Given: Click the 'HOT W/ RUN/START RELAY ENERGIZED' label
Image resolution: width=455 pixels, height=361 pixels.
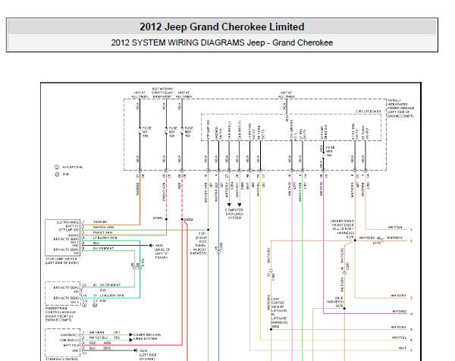Looking at the screenshot, I should 162,93.
